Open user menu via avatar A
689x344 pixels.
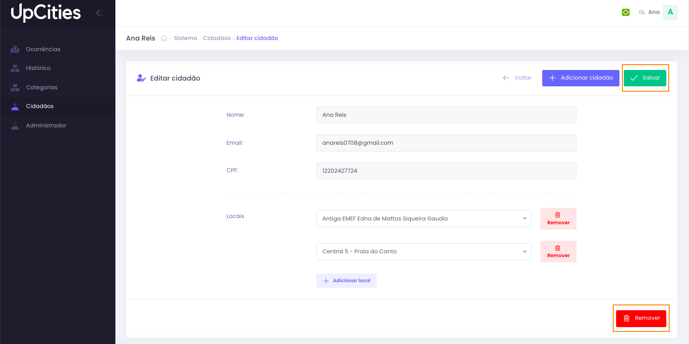(x=670, y=13)
